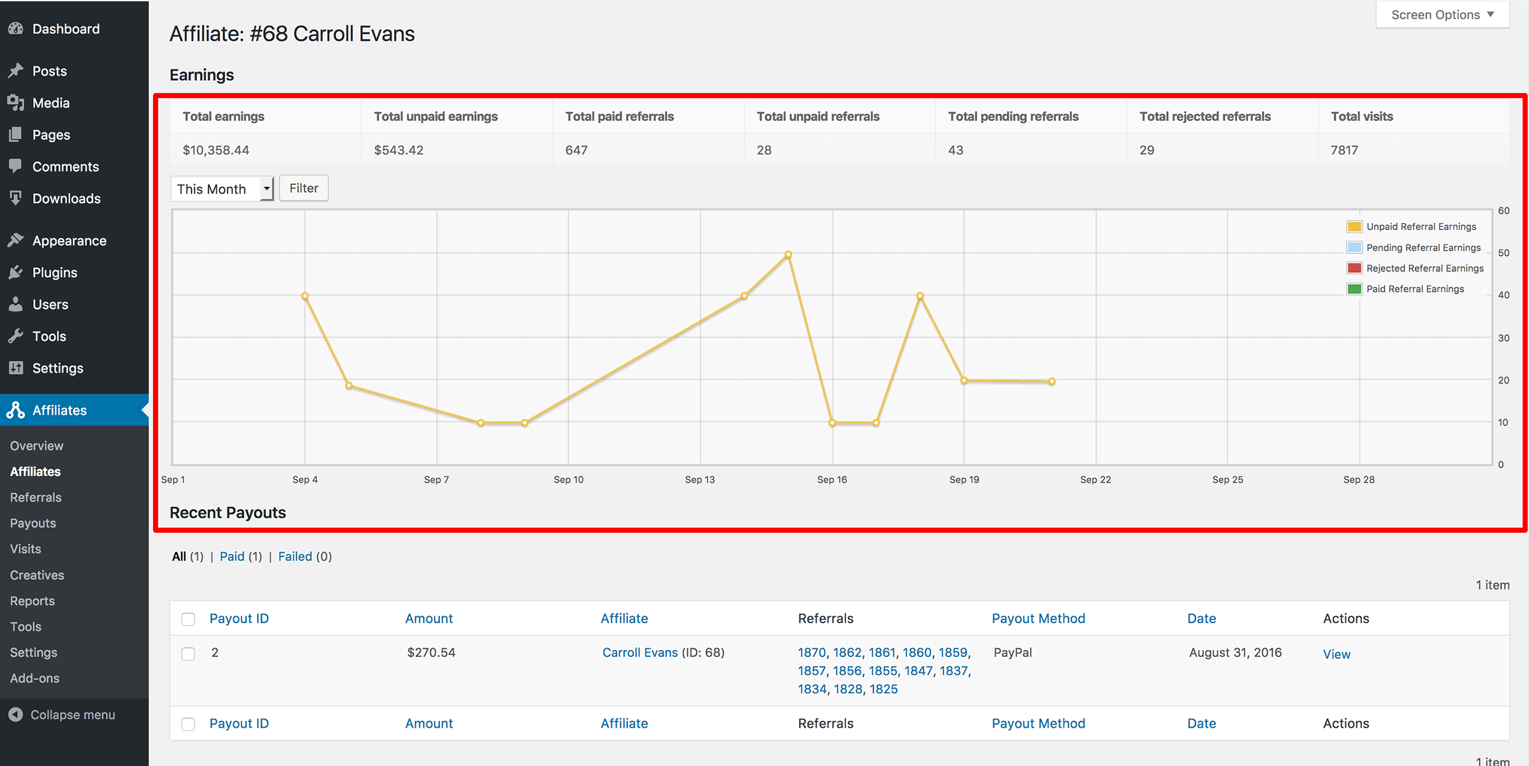Check the select-all checkbox in payouts header
This screenshot has height=766, width=1529.
point(188,618)
